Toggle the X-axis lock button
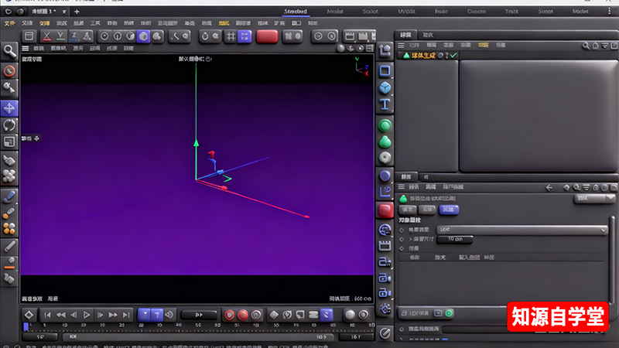Image resolution: width=619 pixels, height=348 pixels. (48, 36)
